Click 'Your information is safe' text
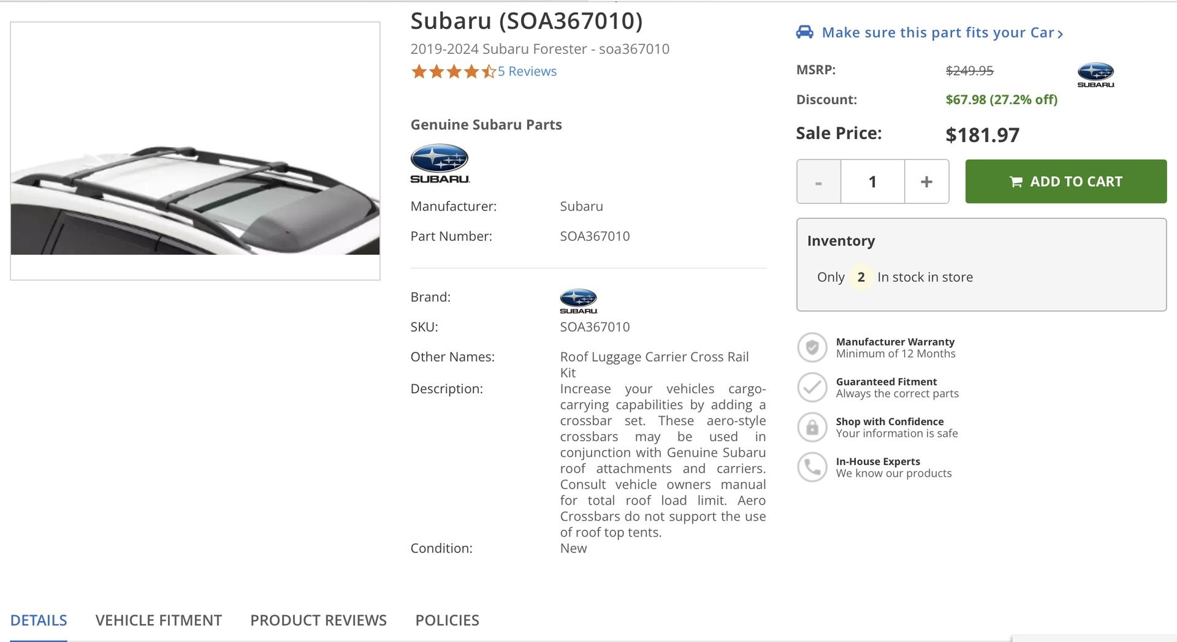Image resolution: width=1177 pixels, height=642 pixels. point(897,433)
